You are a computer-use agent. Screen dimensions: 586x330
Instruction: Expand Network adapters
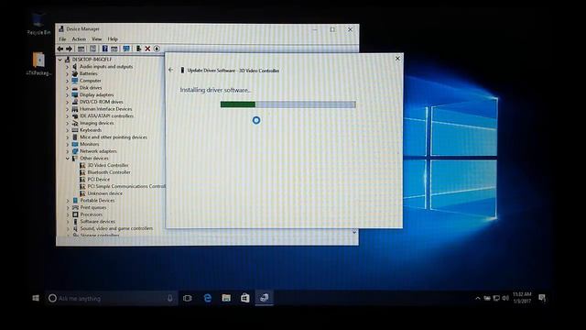coord(68,151)
